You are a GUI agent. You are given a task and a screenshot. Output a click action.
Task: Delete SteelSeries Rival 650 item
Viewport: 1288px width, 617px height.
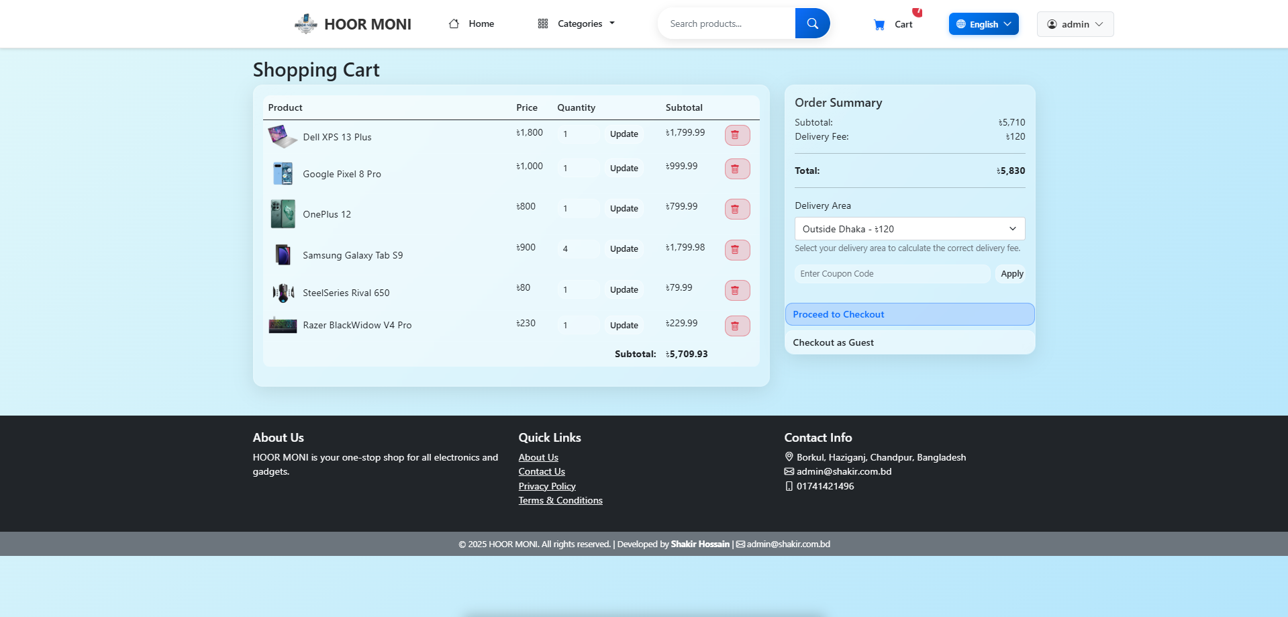[x=737, y=290]
